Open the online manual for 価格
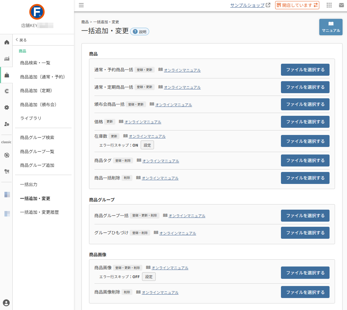 [x=143, y=122]
